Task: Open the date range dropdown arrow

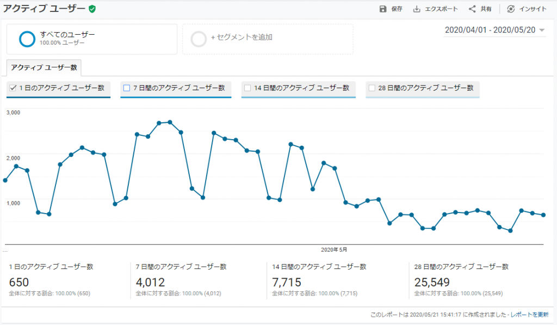Action: [542, 30]
